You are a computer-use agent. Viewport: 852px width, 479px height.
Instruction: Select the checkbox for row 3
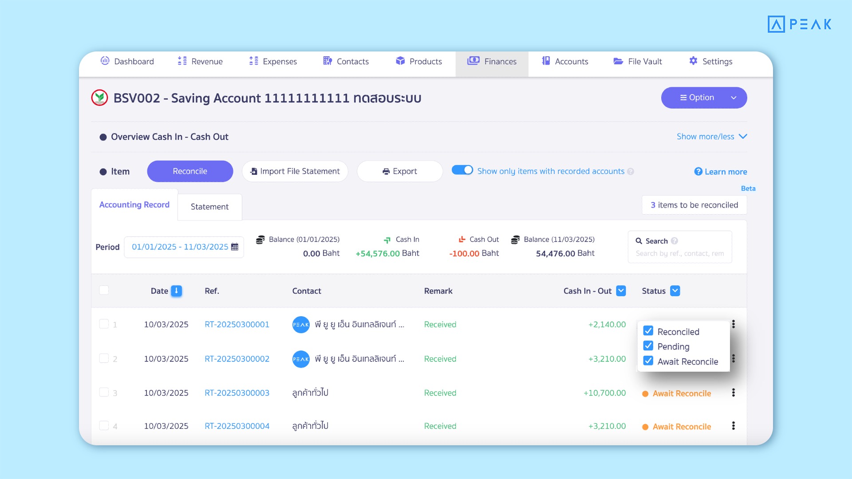(x=104, y=392)
